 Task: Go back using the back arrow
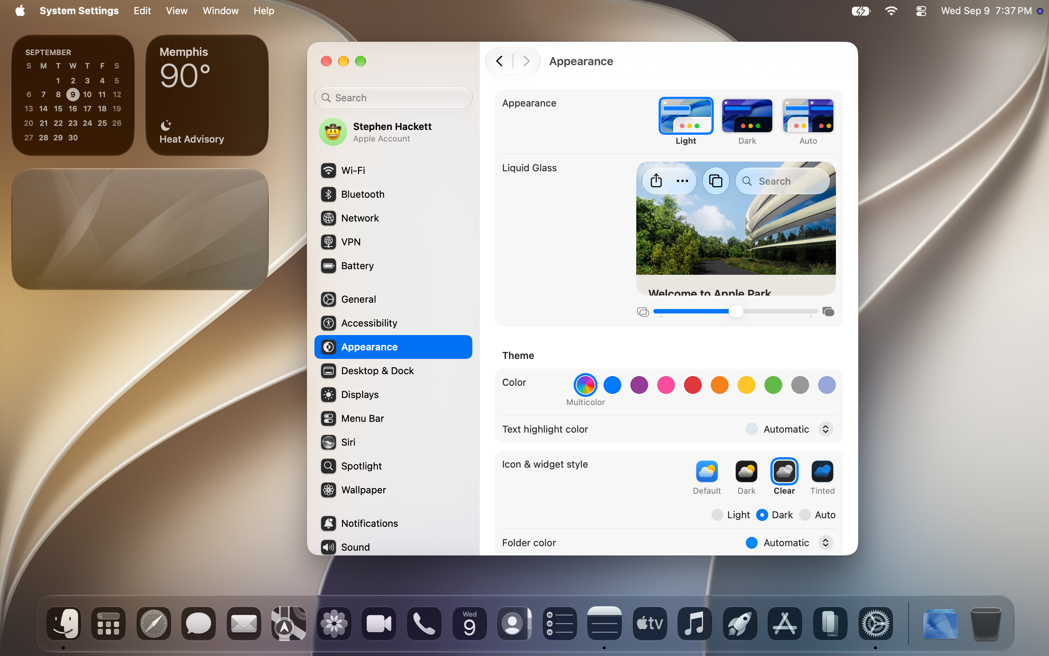(x=499, y=61)
